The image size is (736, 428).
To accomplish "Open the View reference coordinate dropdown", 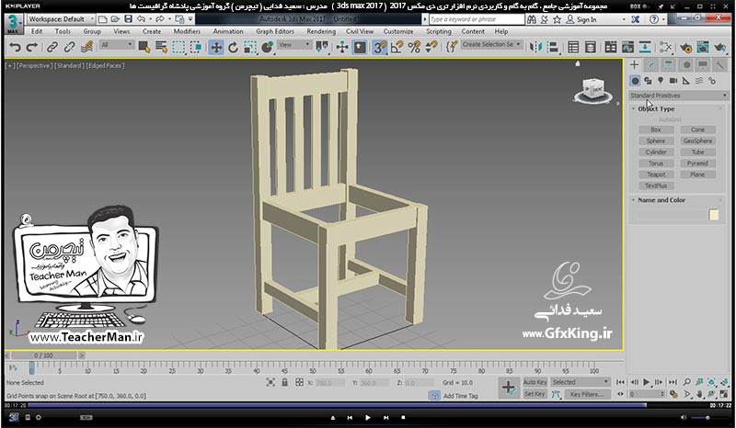I will click(294, 45).
